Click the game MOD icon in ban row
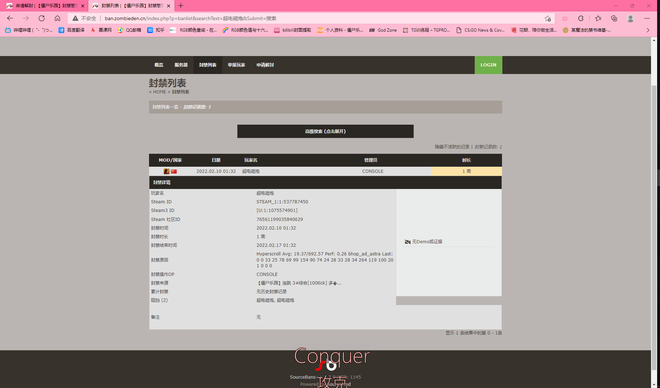Viewport: 660px width, 388px height. pyautogui.click(x=167, y=171)
